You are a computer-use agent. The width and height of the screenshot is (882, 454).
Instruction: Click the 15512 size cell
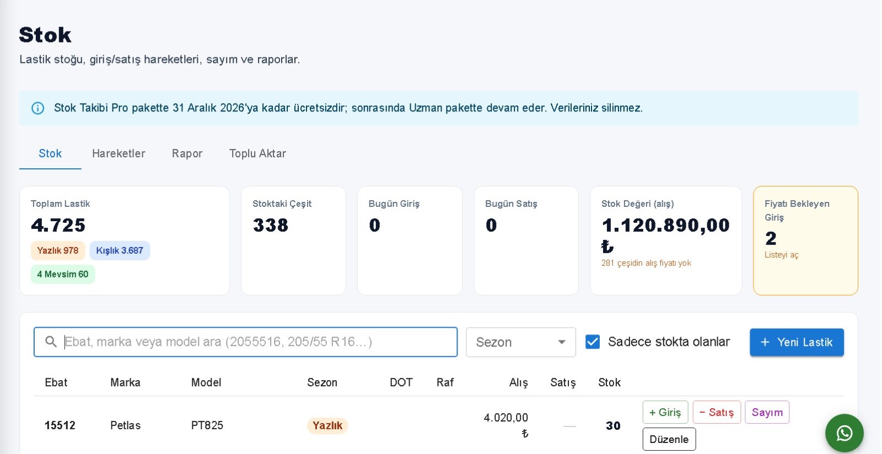(60, 425)
